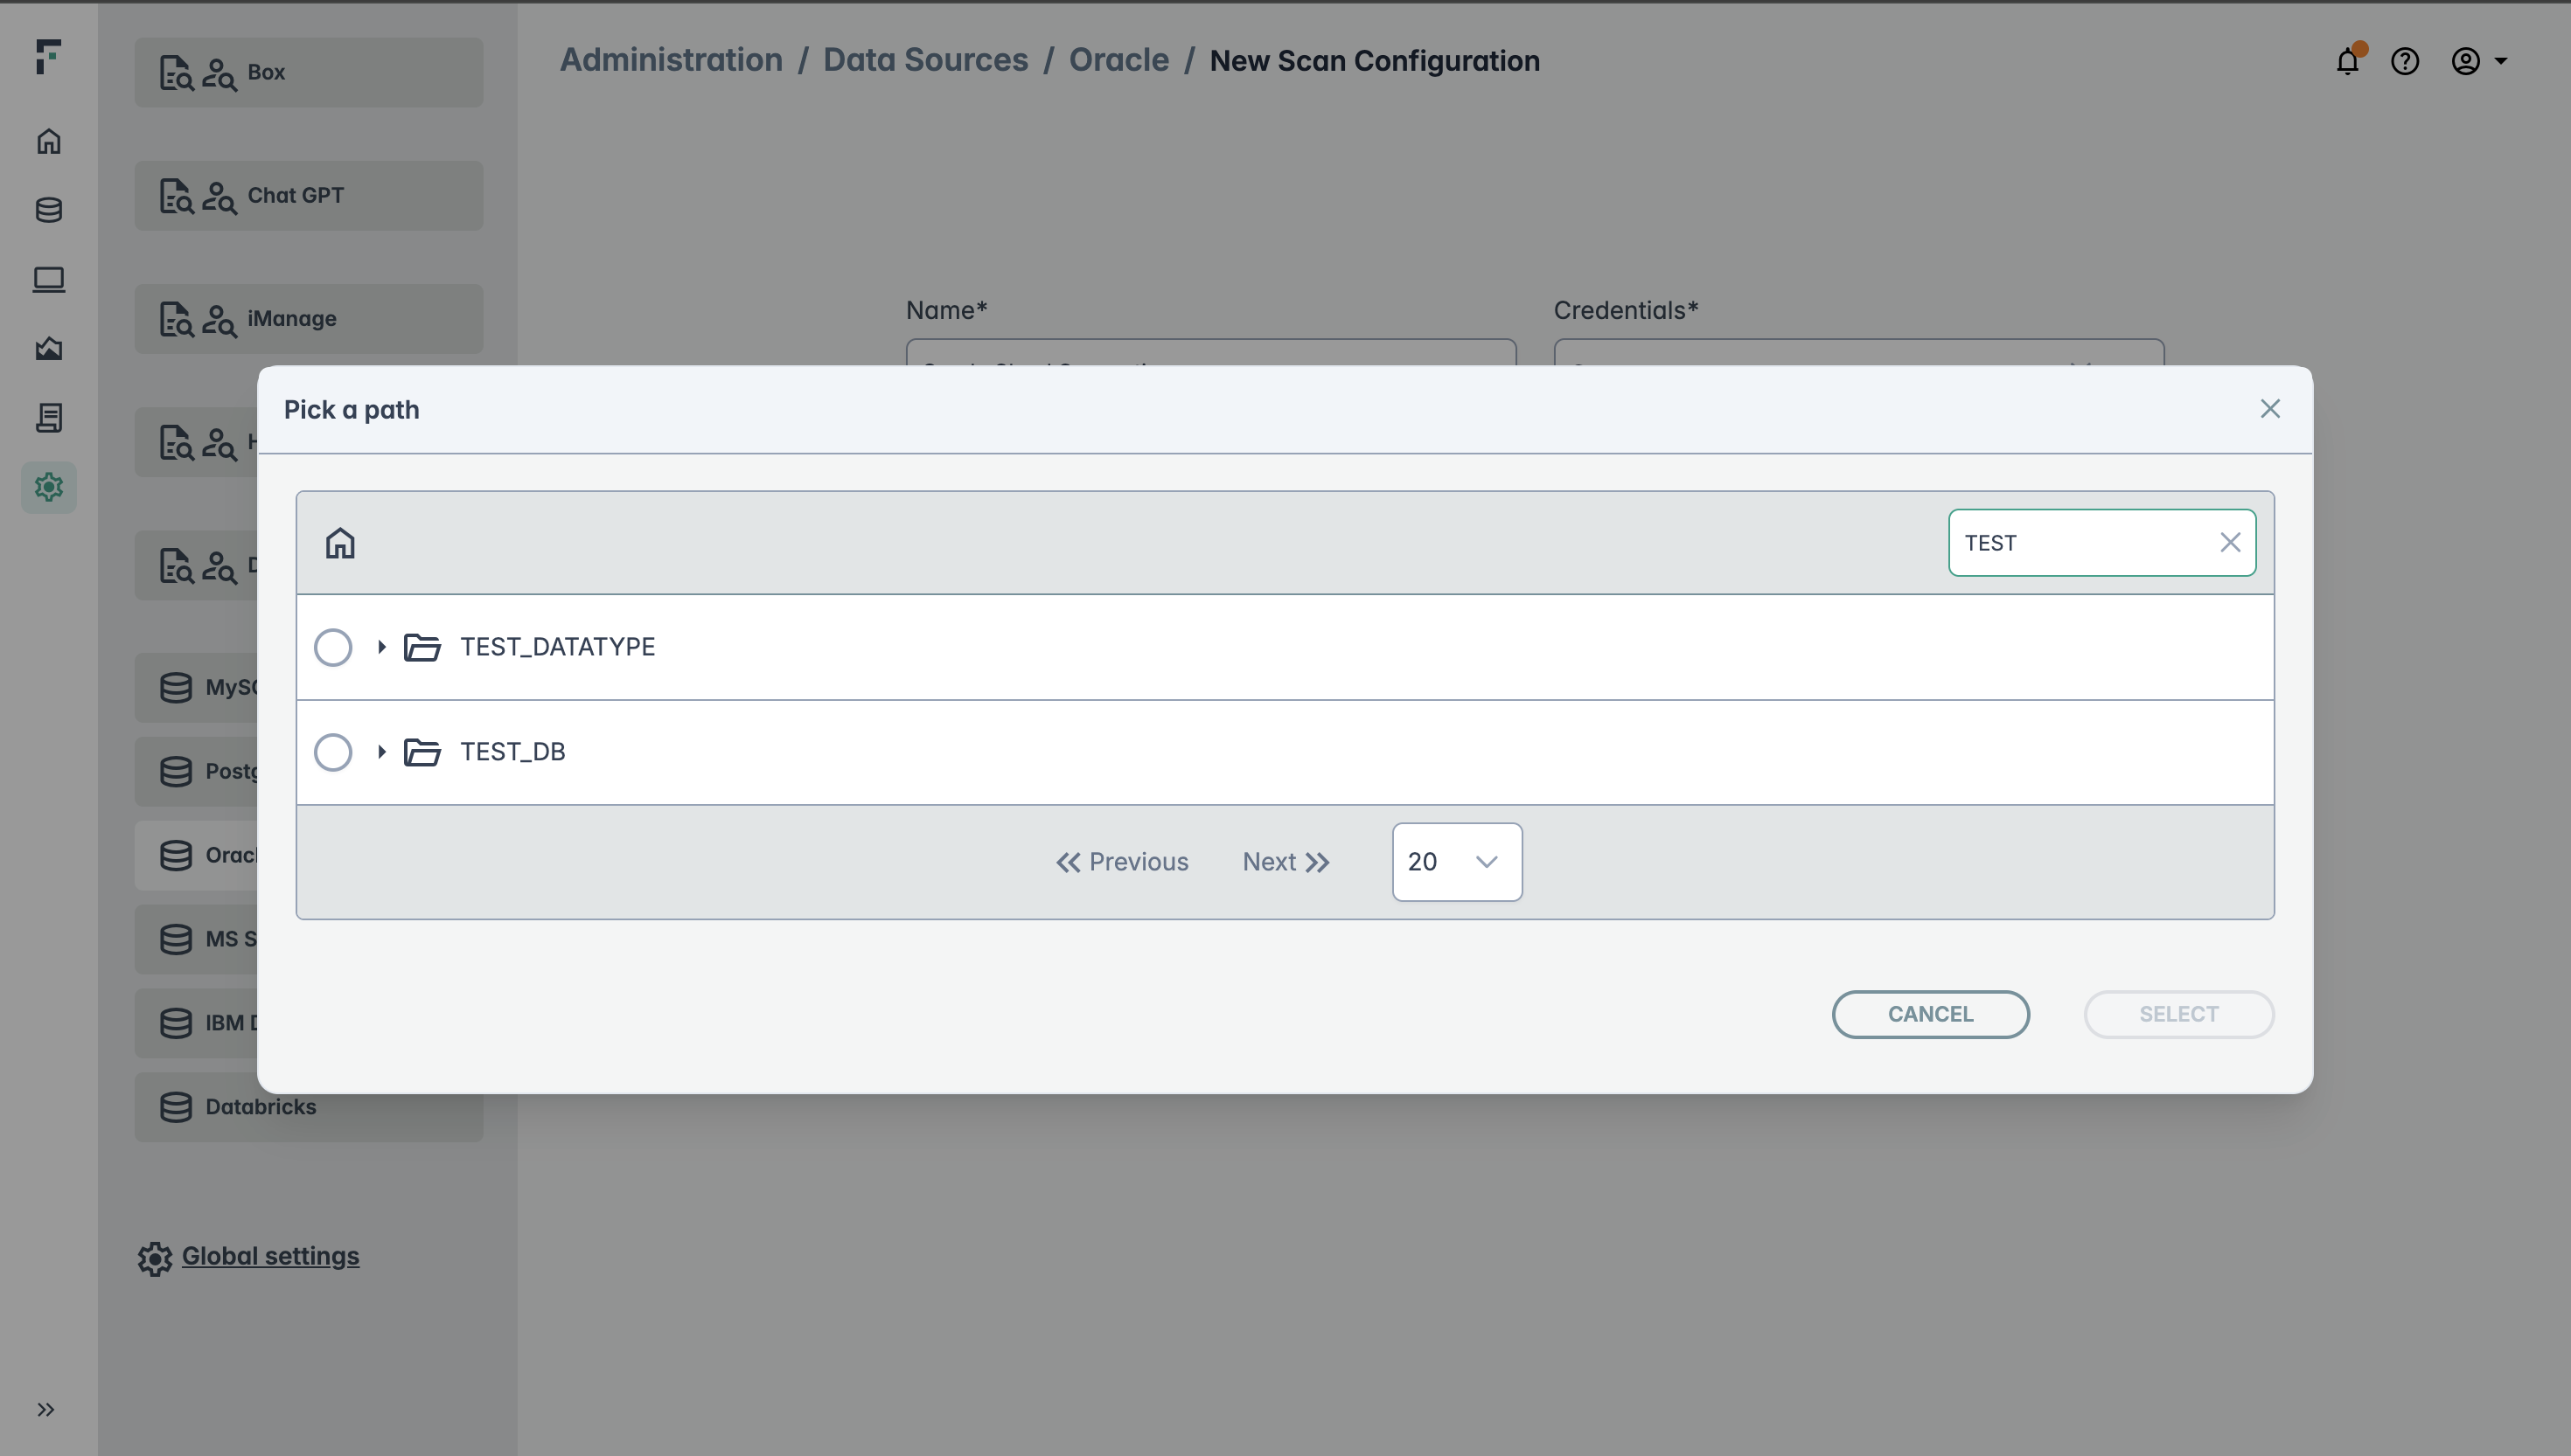Open the Administration gear in the sidebar
The height and width of the screenshot is (1456, 2571).
pyautogui.click(x=49, y=487)
